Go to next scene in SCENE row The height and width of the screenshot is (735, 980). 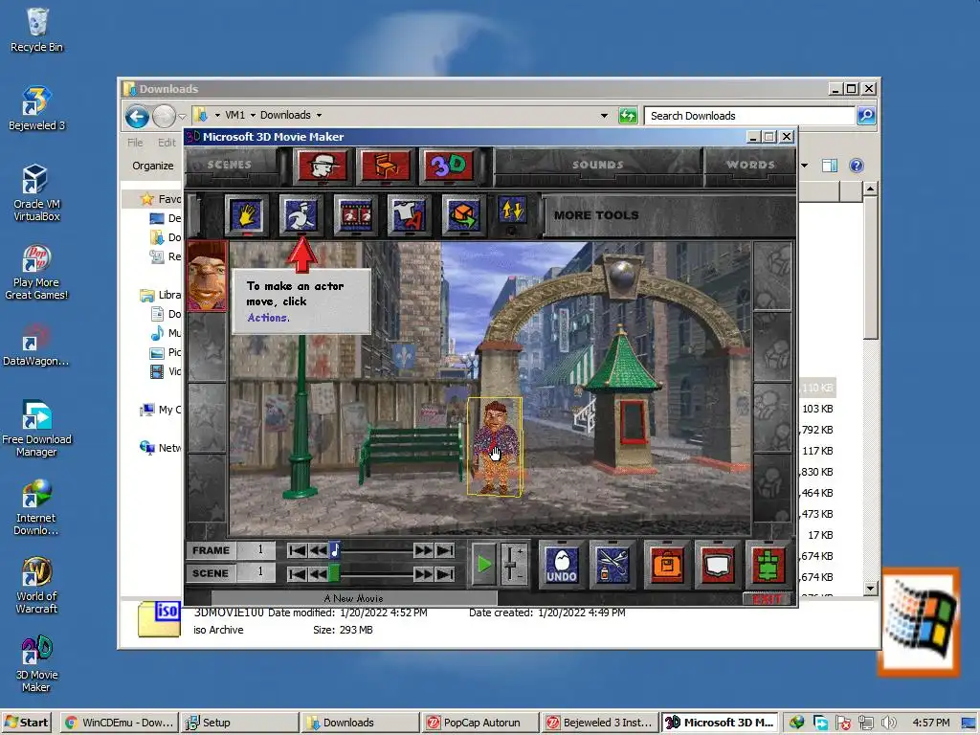coord(423,574)
